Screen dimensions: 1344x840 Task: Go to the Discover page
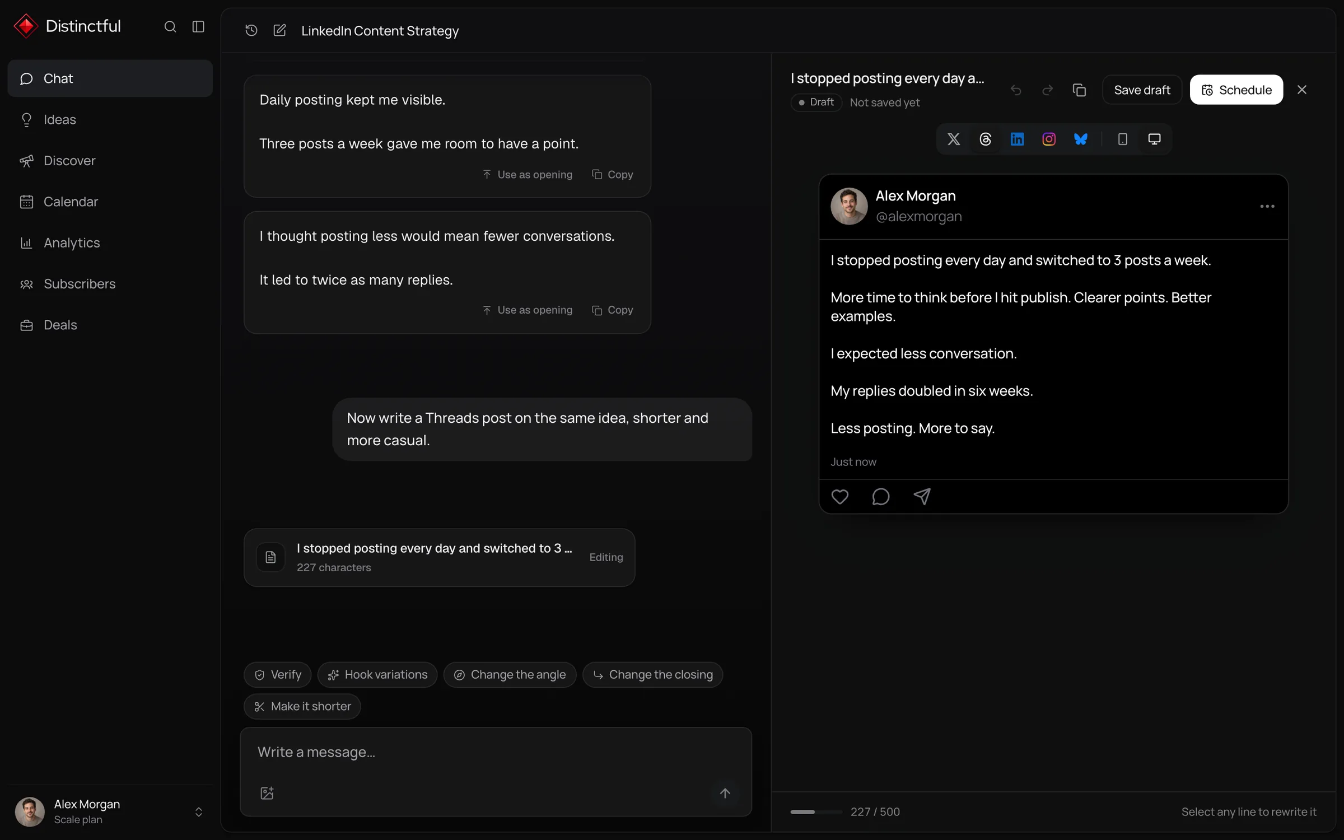point(110,161)
